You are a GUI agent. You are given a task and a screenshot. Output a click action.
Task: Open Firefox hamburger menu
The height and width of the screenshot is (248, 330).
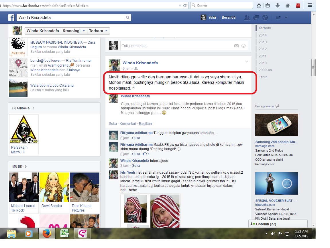tap(310, 5)
